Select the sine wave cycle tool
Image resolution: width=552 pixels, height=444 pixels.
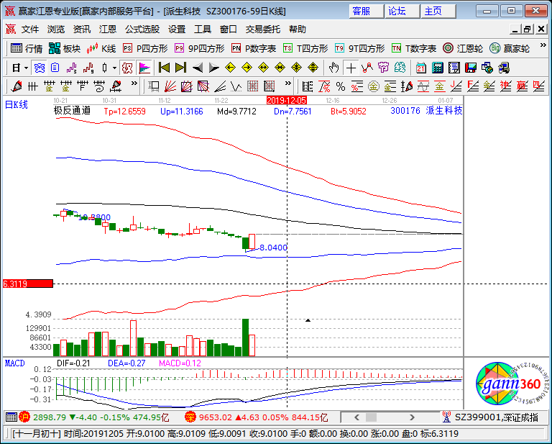[423, 86]
